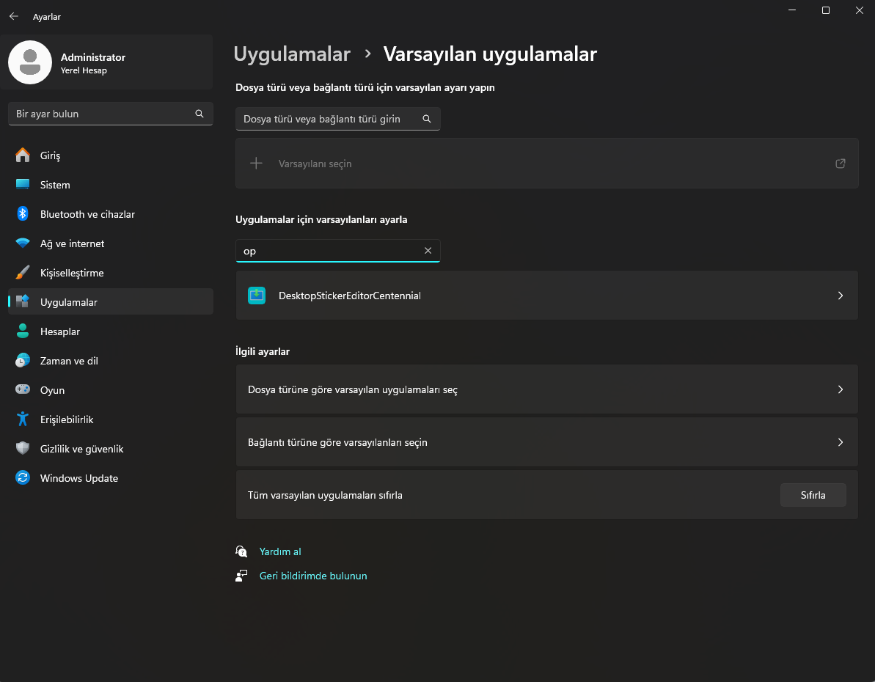
Task: Click the Geri bildirimde bulunun link
Action: pos(313,576)
